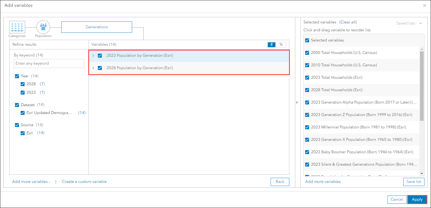431x208 pixels.
Task: Uncheck 2023 Millennial Population
Action: [307, 127]
